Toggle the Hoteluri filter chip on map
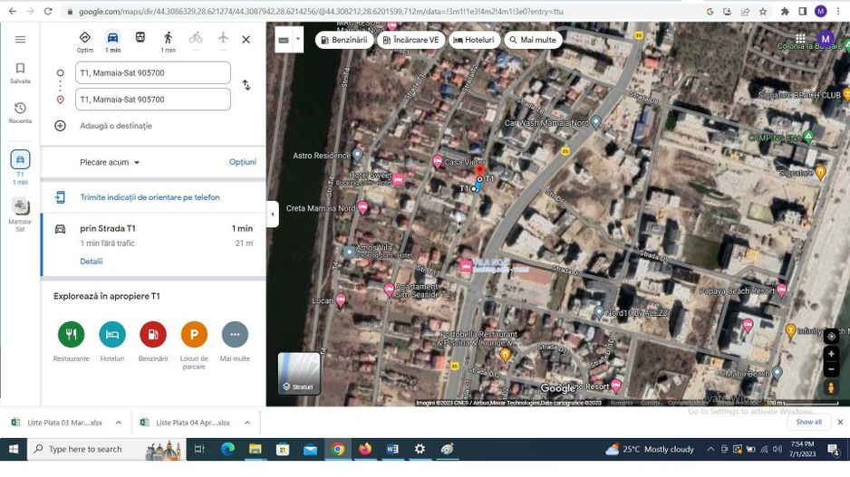The width and height of the screenshot is (850, 477). (473, 40)
